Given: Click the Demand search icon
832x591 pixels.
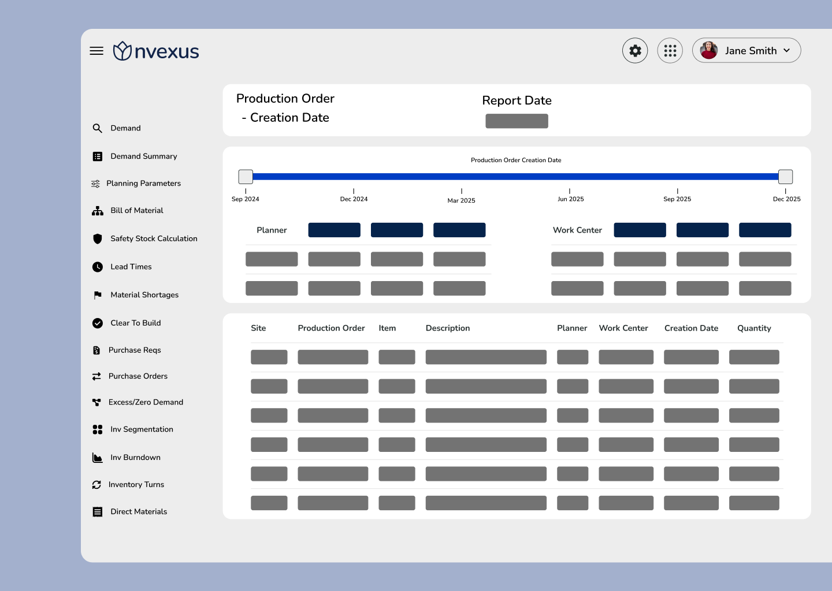Looking at the screenshot, I should [98, 128].
